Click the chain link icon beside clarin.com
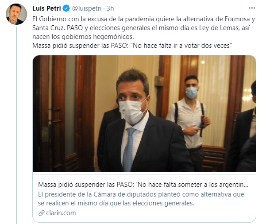Viewport: 262px width, 224px height. pos(41,213)
